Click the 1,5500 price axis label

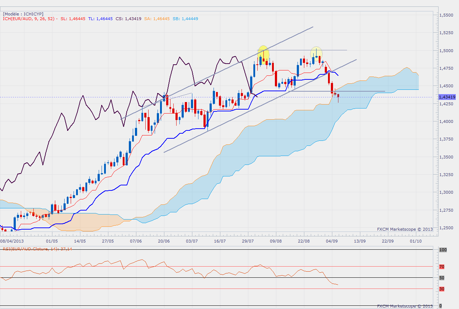pyautogui.click(x=446, y=15)
